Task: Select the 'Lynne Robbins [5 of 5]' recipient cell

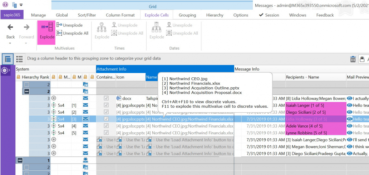Action: (316, 133)
